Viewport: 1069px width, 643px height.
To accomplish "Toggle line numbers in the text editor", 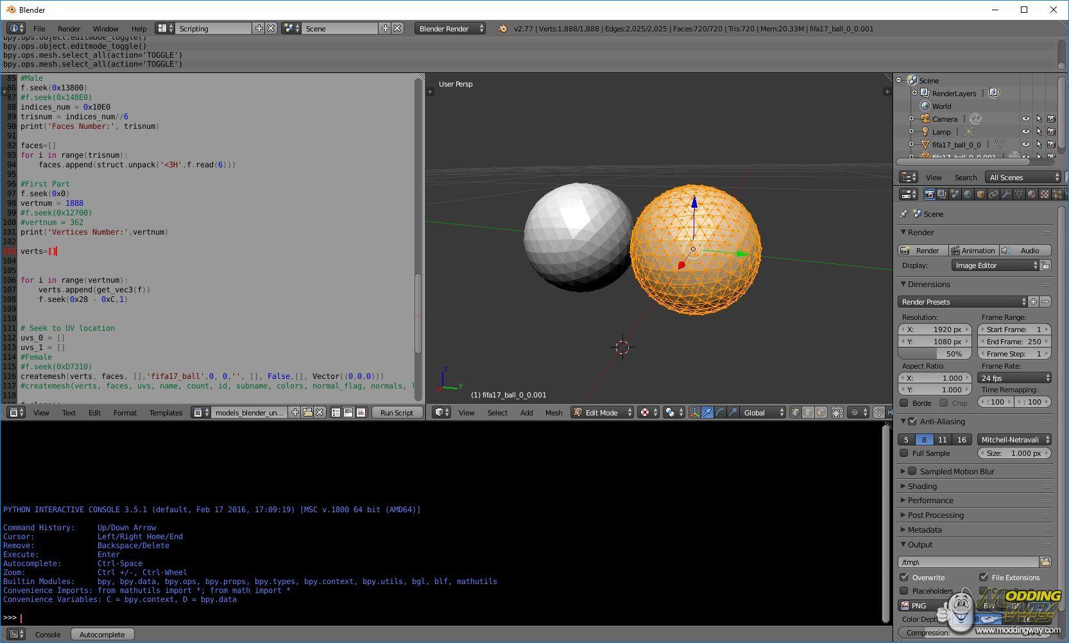I will (x=336, y=413).
